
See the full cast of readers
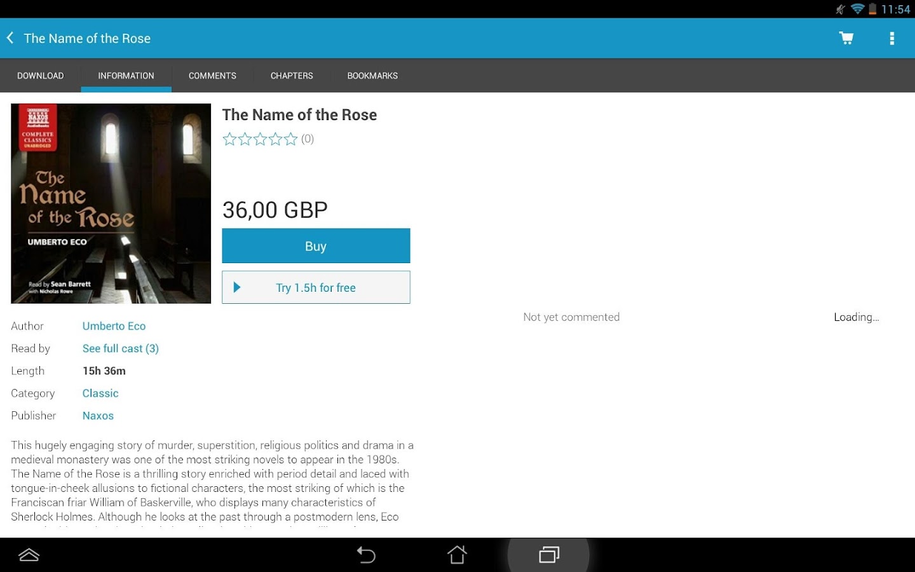coord(121,348)
